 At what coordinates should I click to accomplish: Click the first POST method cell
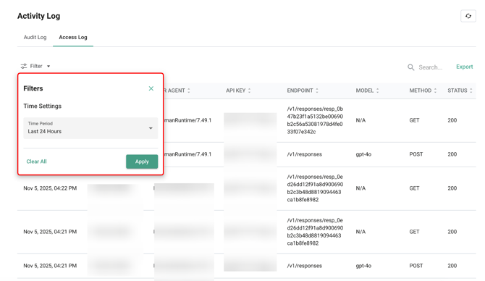coord(416,154)
